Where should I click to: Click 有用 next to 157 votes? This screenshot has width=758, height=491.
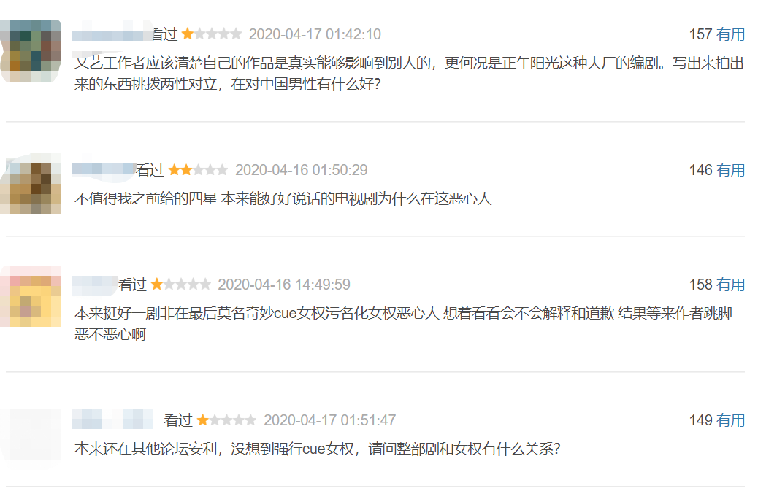(x=730, y=34)
